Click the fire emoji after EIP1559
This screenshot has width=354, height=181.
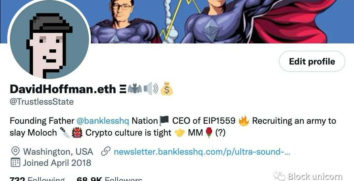pos(244,121)
